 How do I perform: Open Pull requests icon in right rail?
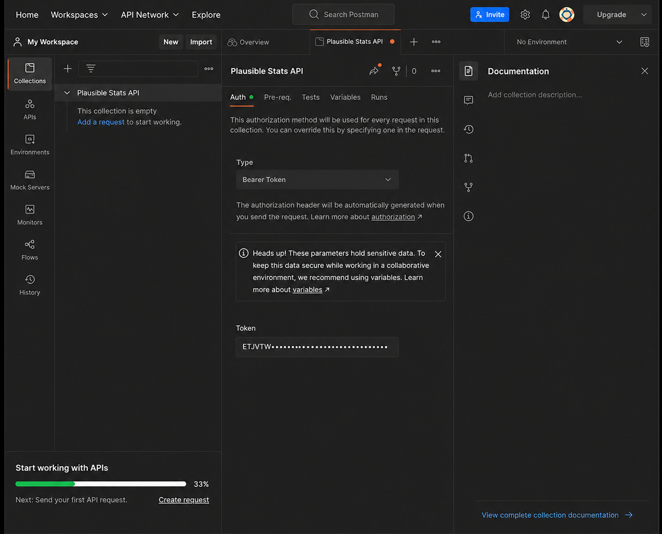pyautogui.click(x=469, y=158)
